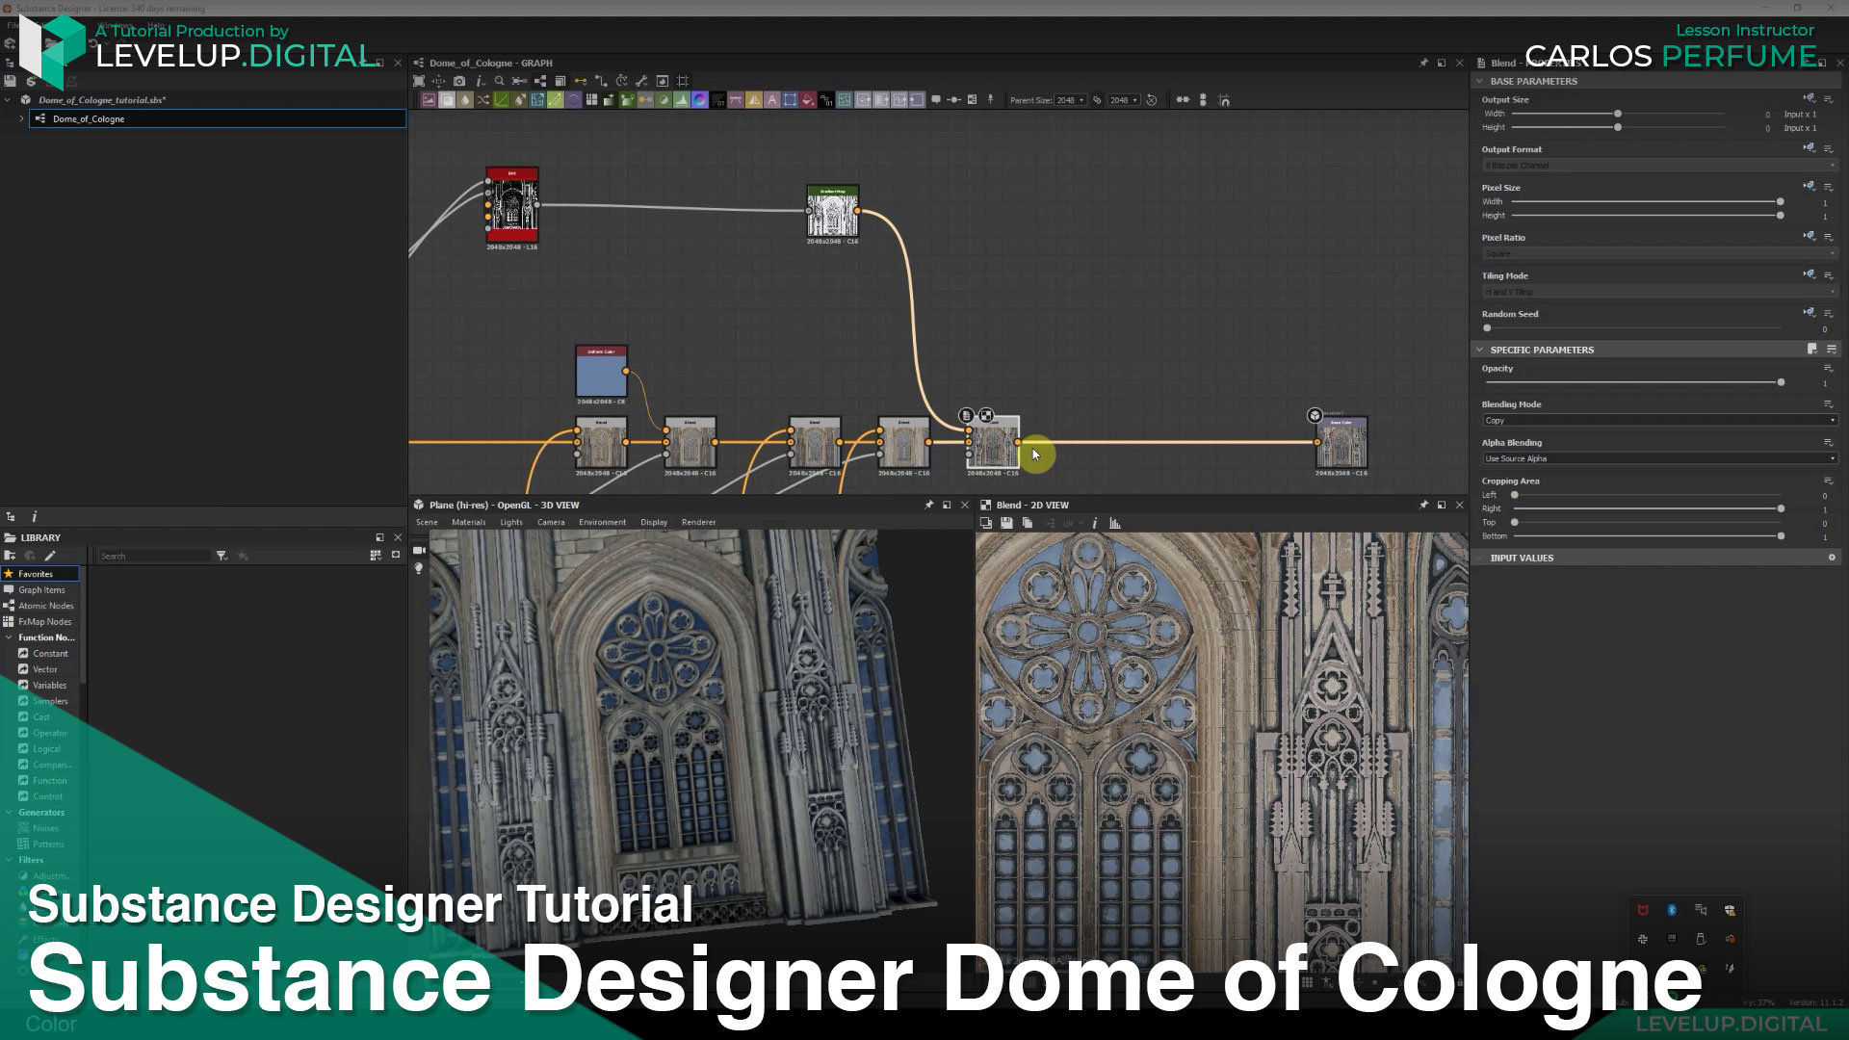1849x1040 pixels.
Task: Select Graph Items in the Library list
Action: (40, 590)
